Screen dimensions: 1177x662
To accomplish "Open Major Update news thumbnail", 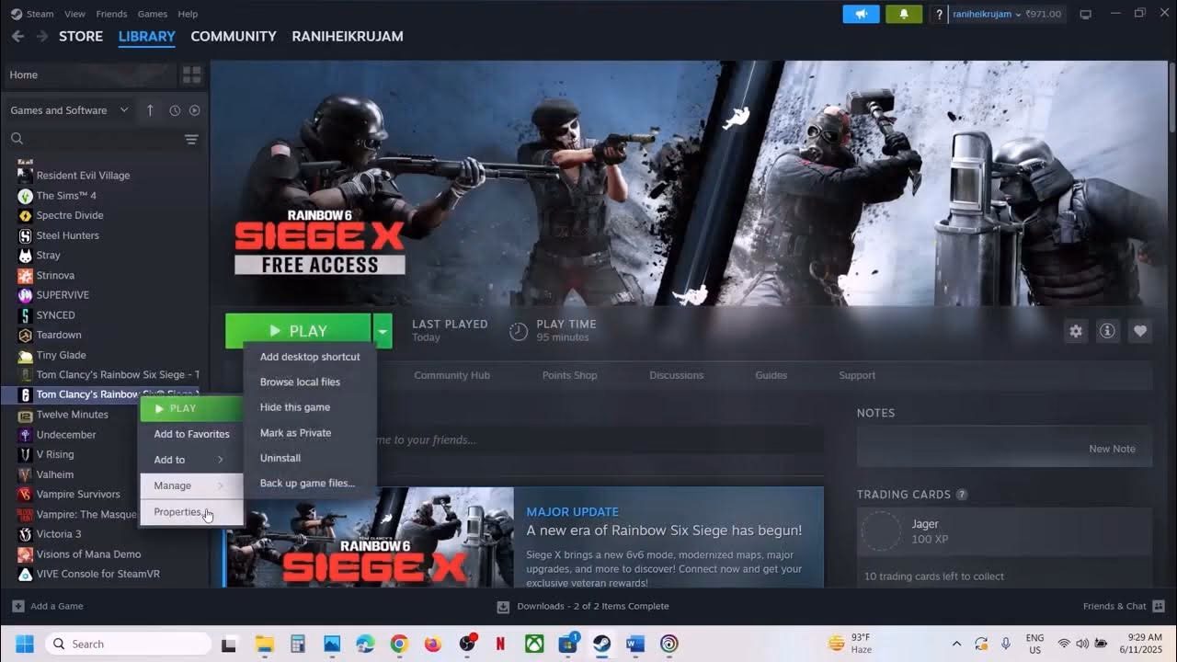I will tap(370, 537).
